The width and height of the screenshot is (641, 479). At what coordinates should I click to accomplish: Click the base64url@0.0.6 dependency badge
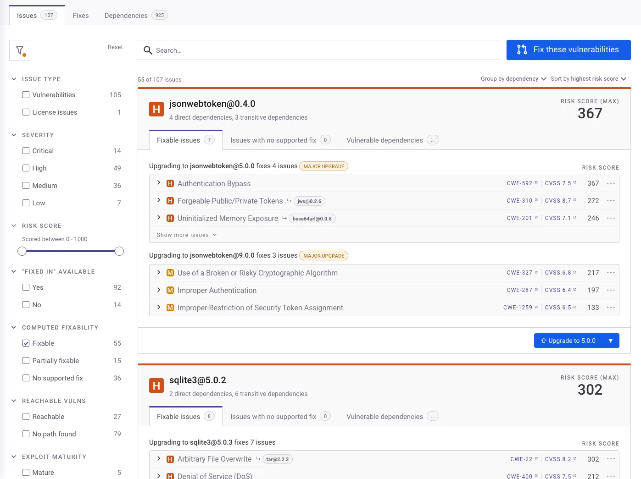click(312, 218)
